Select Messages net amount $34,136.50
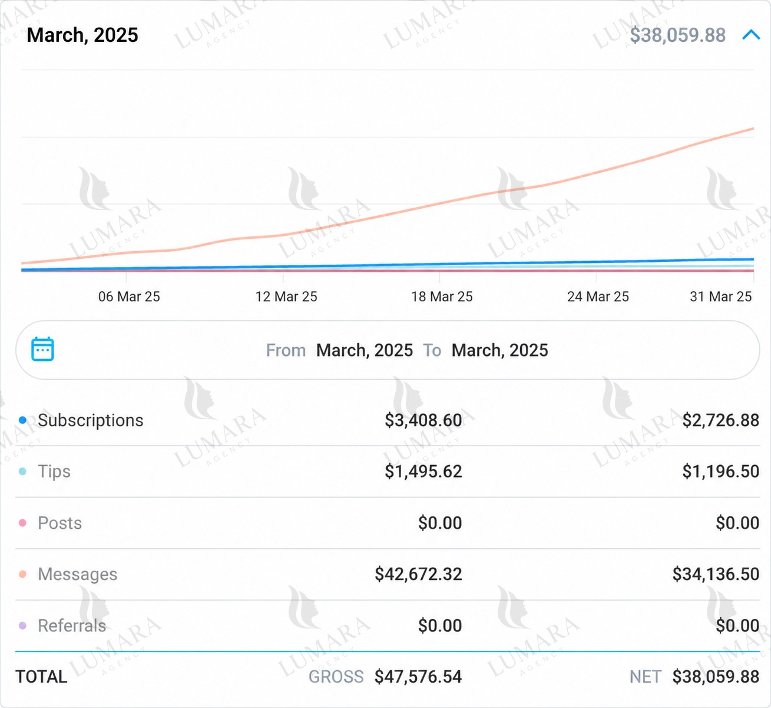This screenshot has width=771, height=708. click(716, 574)
